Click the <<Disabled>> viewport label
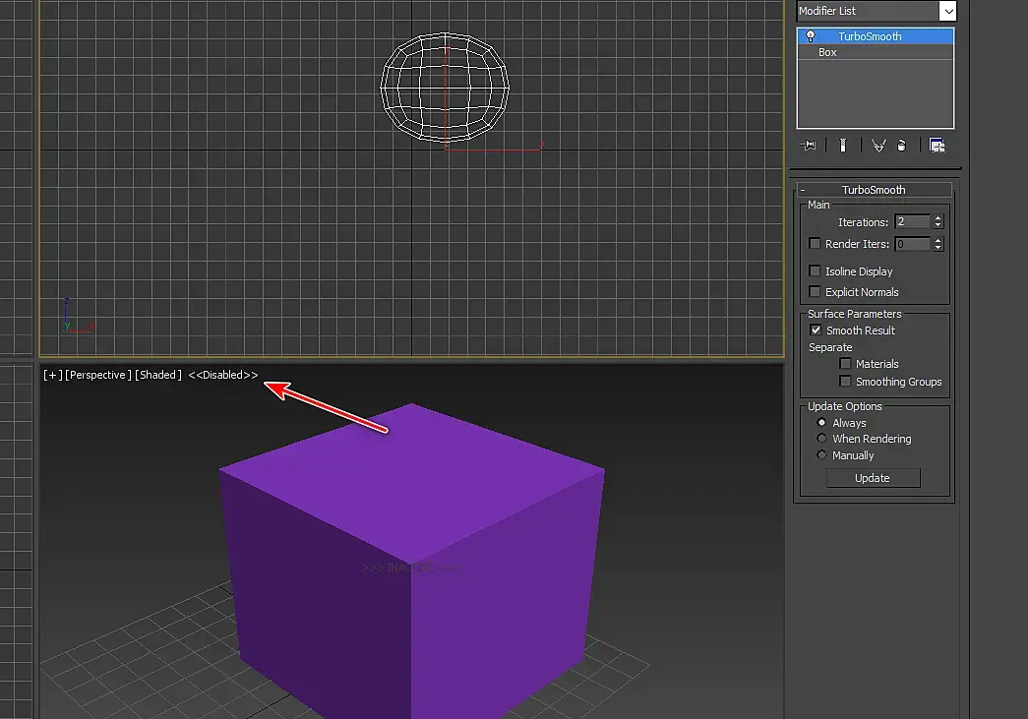Image resolution: width=1028 pixels, height=719 pixels. pos(223,375)
